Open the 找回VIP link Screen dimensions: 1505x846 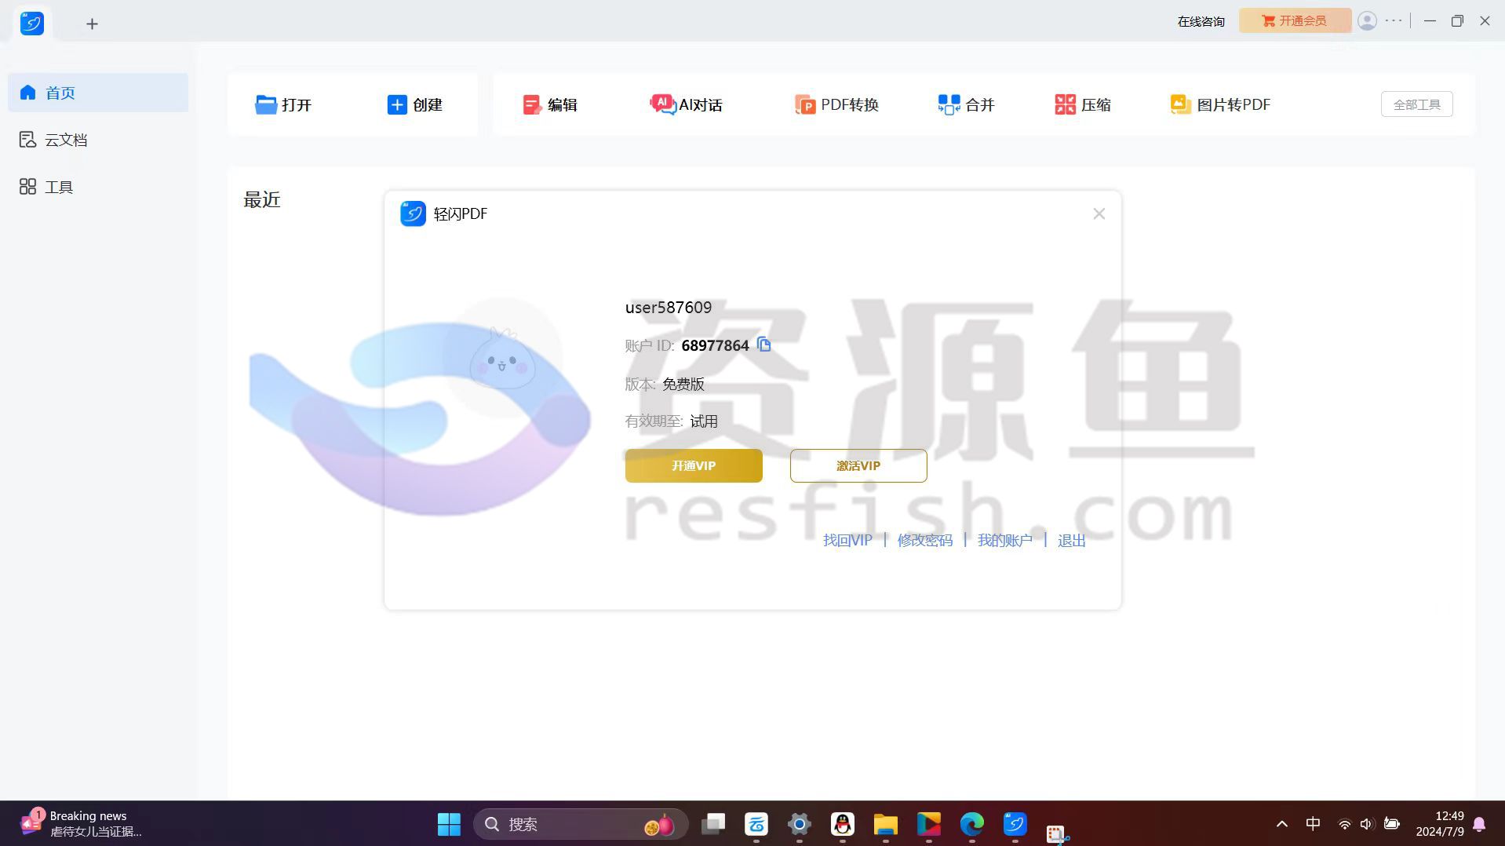(x=847, y=540)
